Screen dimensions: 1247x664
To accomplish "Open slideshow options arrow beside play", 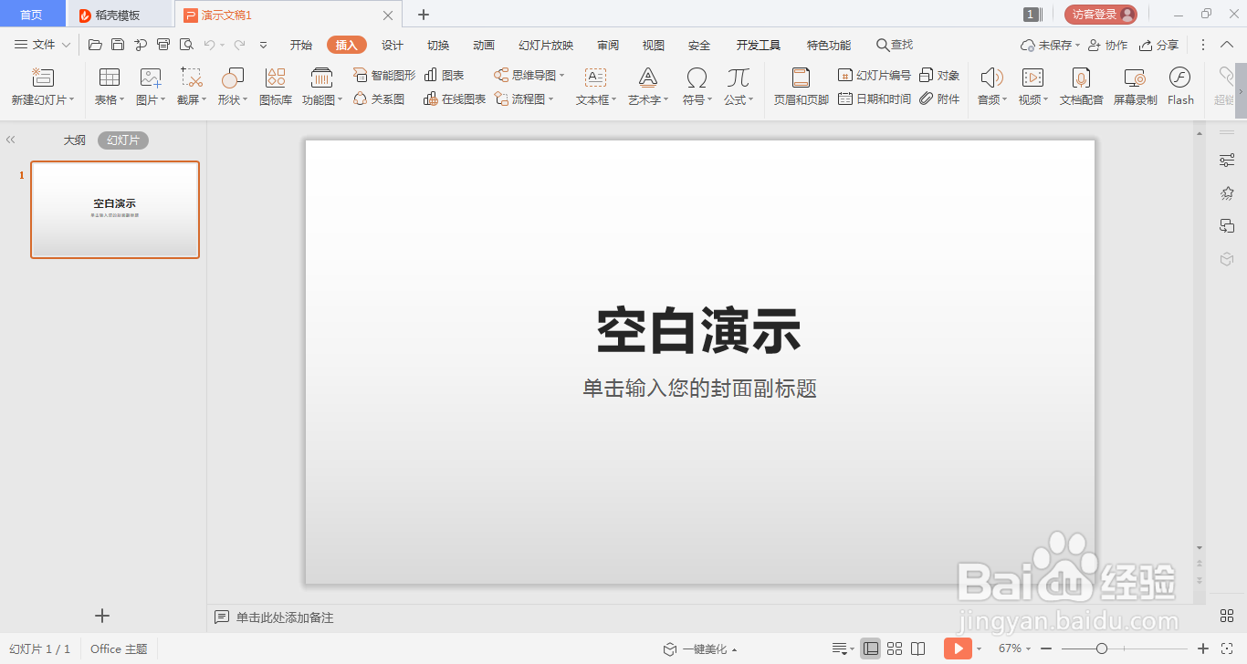I will click(979, 648).
